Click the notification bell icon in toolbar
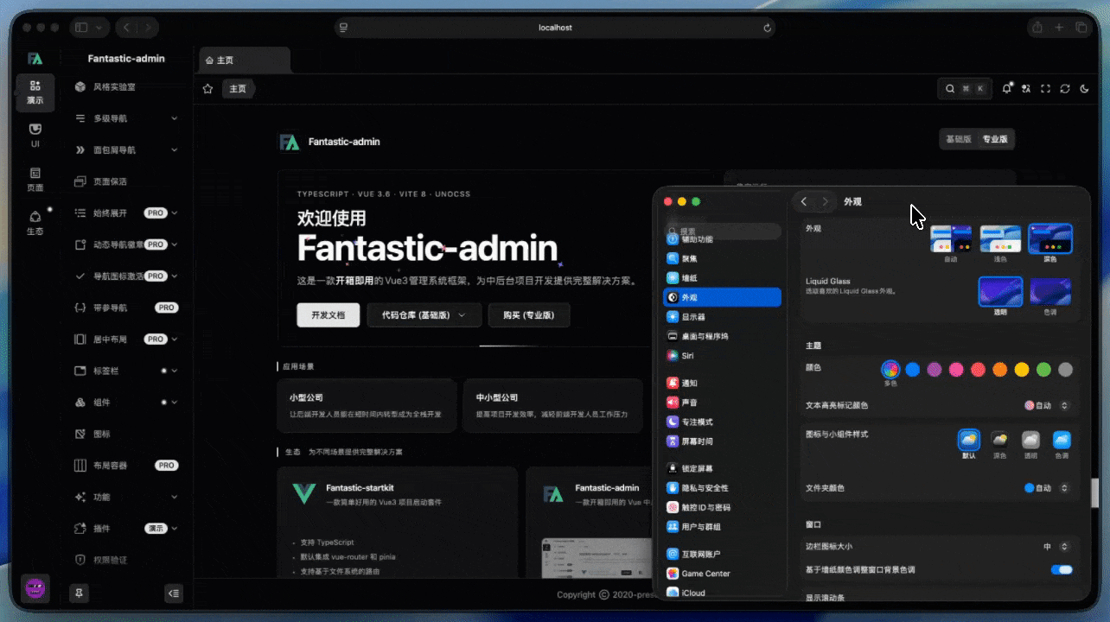The height and width of the screenshot is (622, 1110). [1006, 89]
